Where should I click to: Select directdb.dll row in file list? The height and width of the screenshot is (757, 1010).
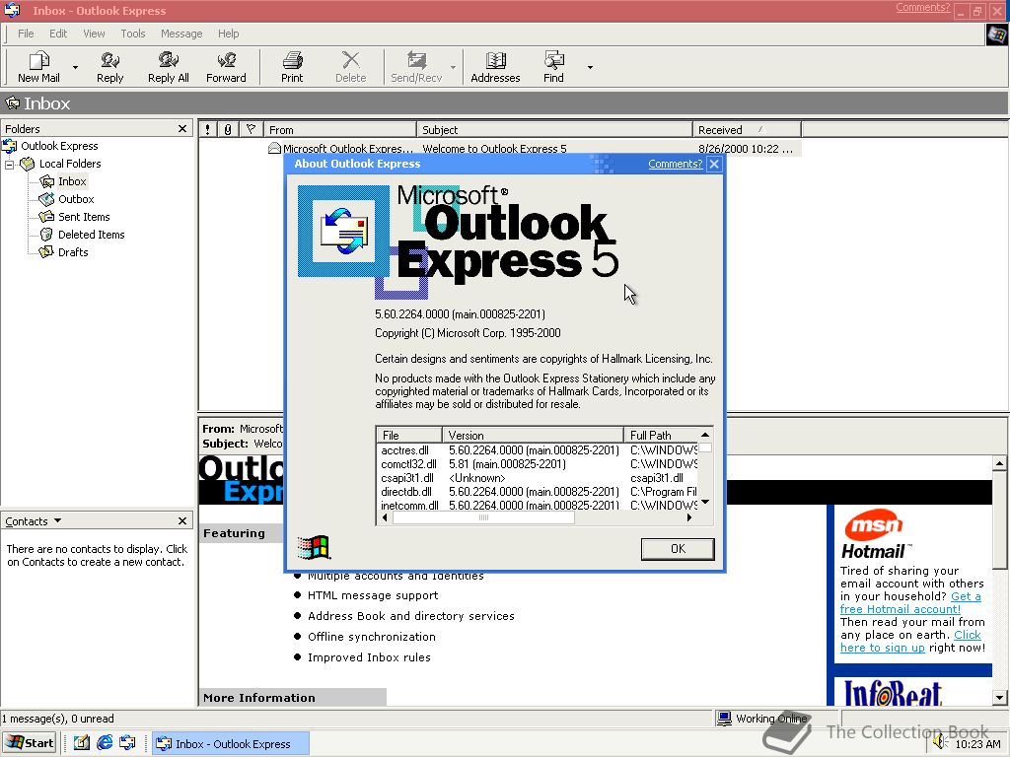click(x=537, y=492)
